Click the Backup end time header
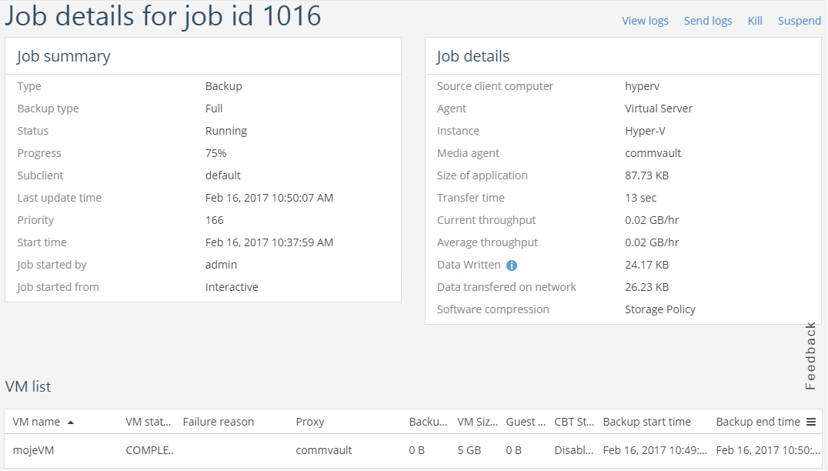 pyautogui.click(x=757, y=422)
